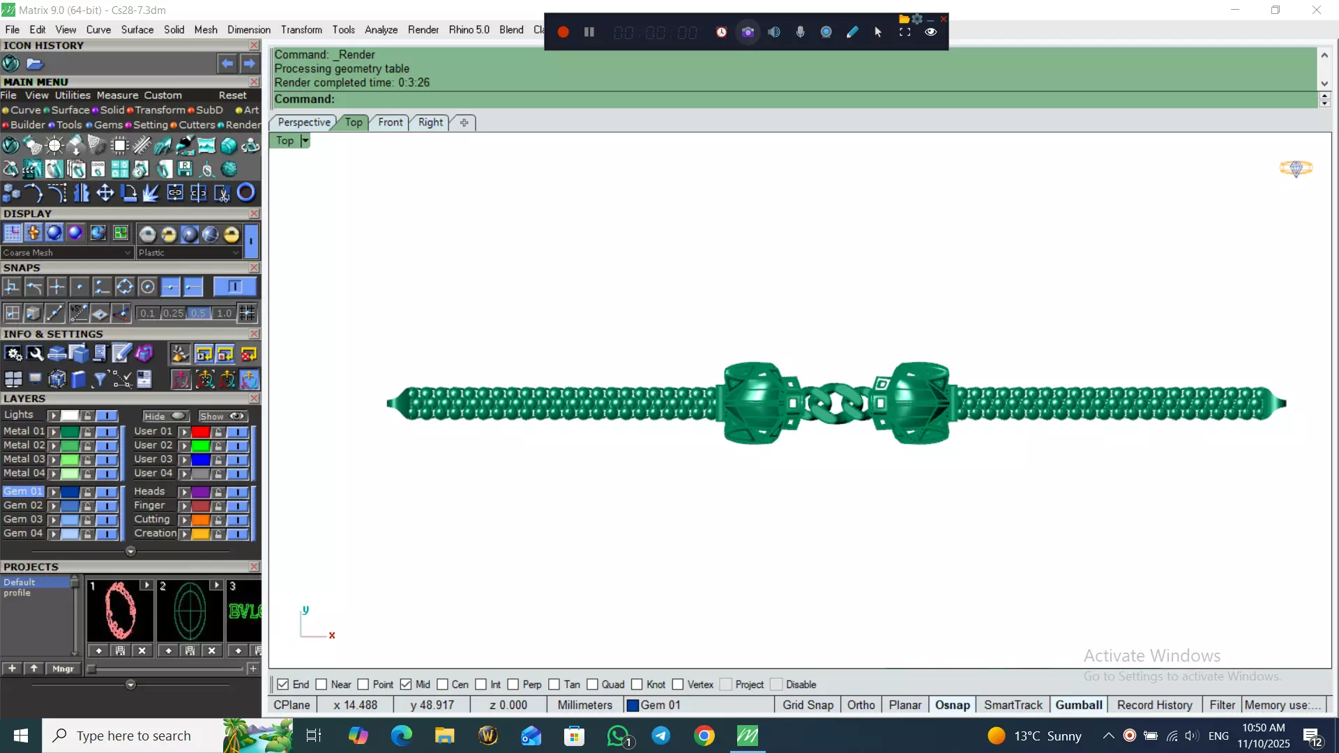Select the four-arrow Move tool icon
This screenshot has height=753, width=1339.
(105, 193)
